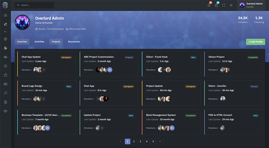Open the wallet icon in sidebar
This screenshot has height=148, width=269.
click(x=5, y=75)
